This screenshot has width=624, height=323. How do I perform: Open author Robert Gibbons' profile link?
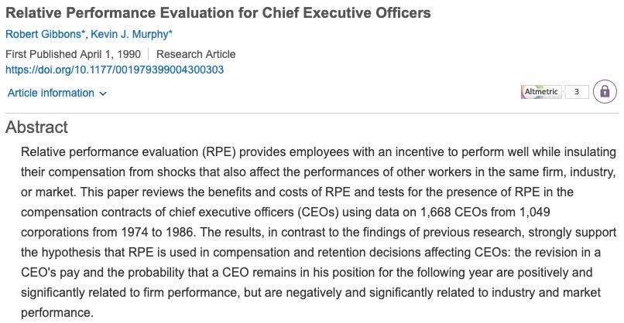[x=43, y=35]
